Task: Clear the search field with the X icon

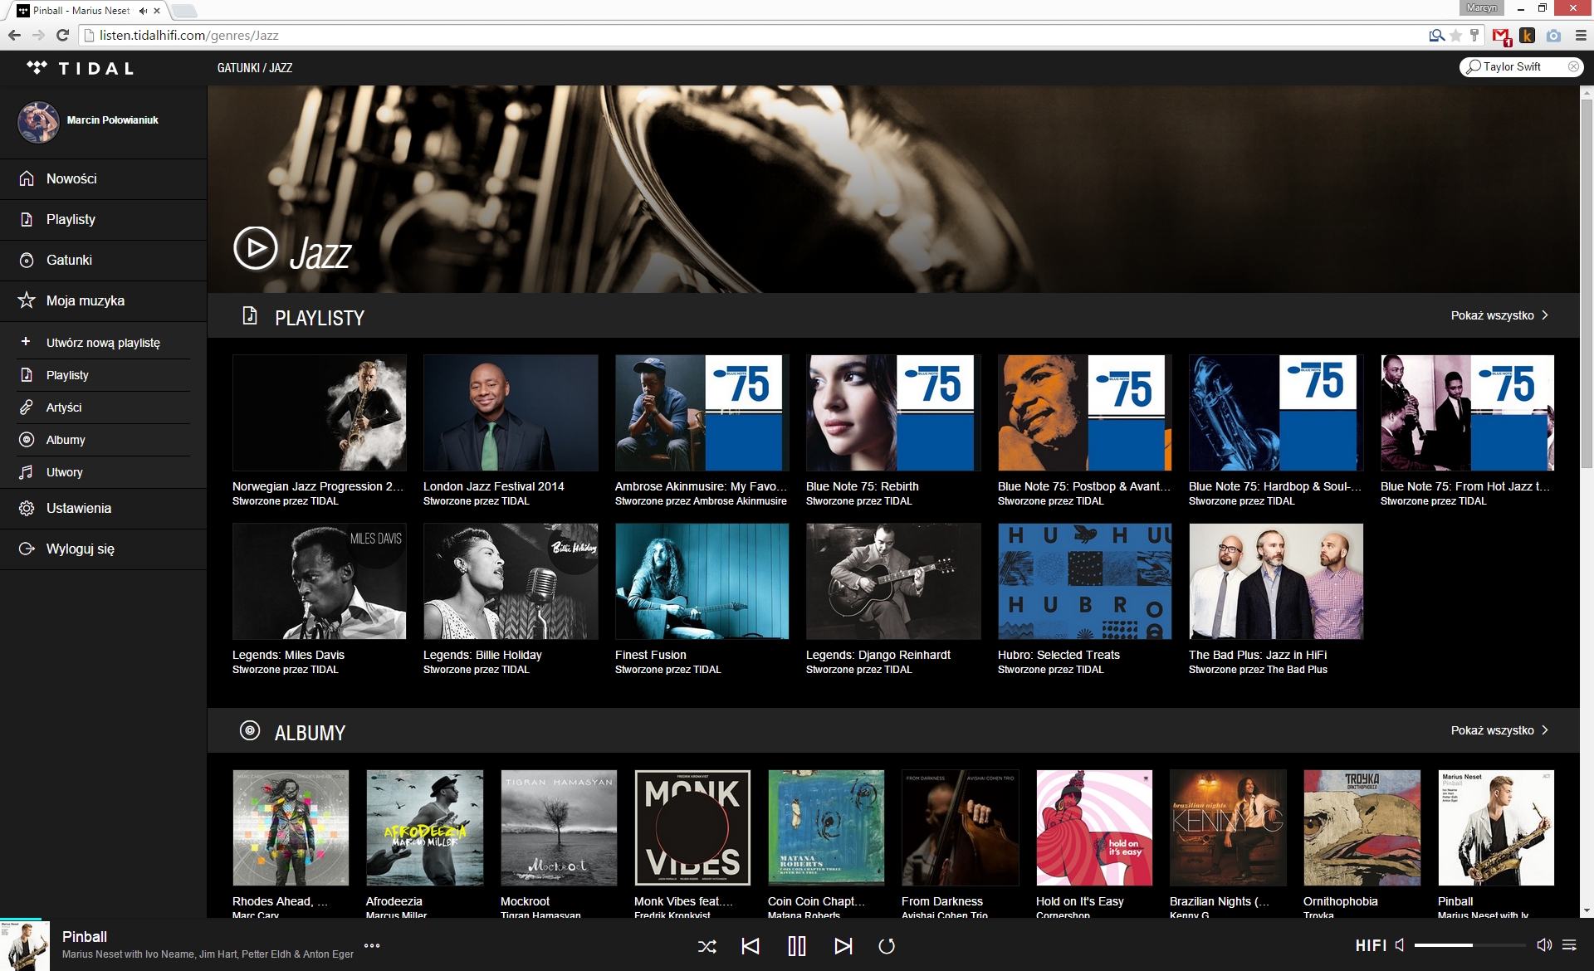Action: click(x=1573, y=67)
